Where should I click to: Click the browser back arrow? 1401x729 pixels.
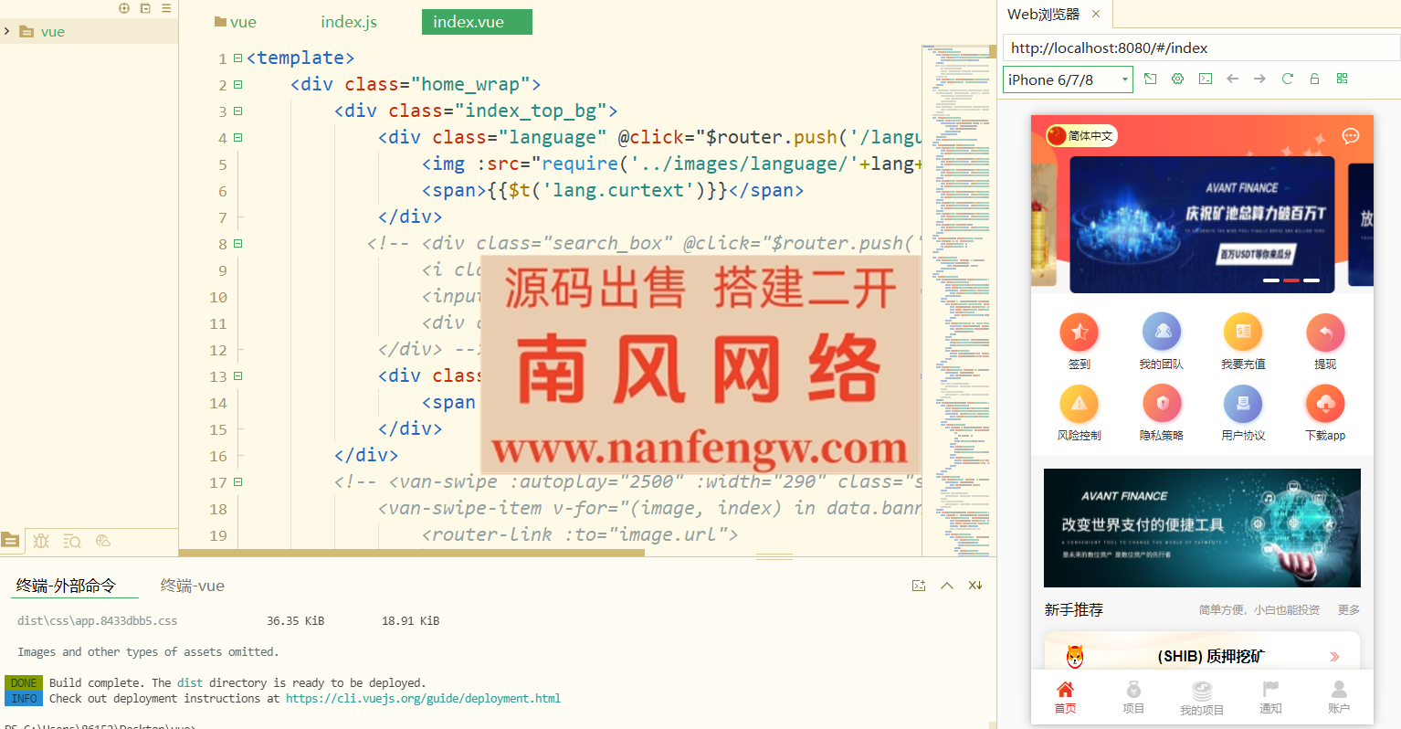1232,79
